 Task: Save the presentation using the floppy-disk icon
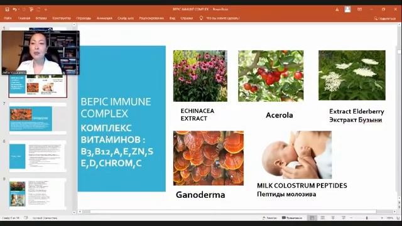tap(7, 9)
